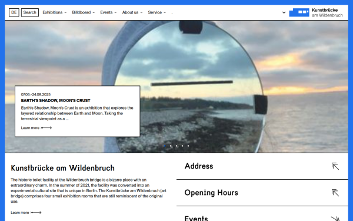The height and width of the screenshot is (221, 353).
Task: Open the Events menu in navigation
Action: click(108, 12)
